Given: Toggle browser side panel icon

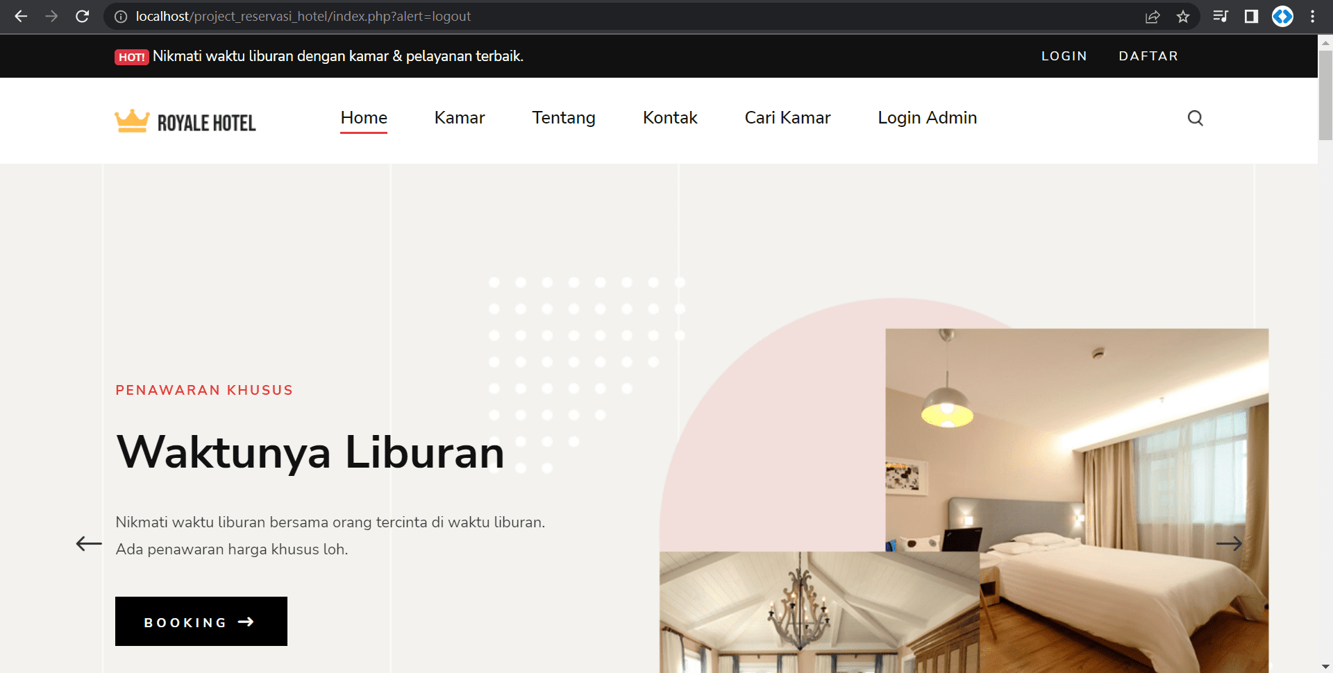Looking at the screenshot, I should click(x=1251, y=17).
